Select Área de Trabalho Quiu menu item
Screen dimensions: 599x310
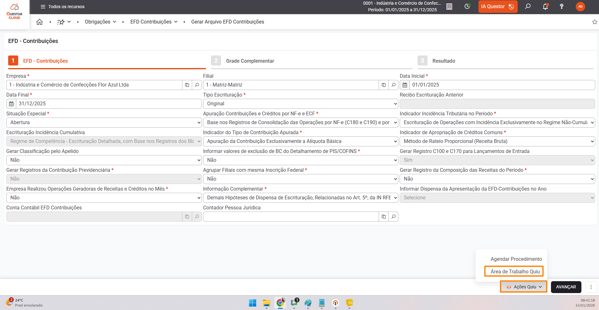[515, 271]
